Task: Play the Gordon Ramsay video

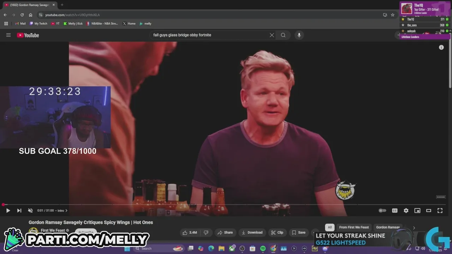Action: click(x=8, y=211)
